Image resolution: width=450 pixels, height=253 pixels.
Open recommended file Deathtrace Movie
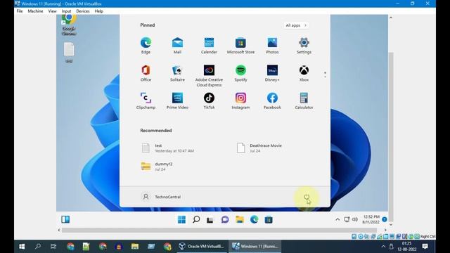259,148
